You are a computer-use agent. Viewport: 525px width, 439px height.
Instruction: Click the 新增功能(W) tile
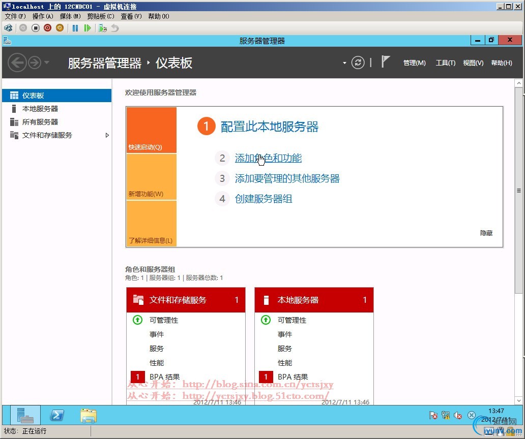151,177
